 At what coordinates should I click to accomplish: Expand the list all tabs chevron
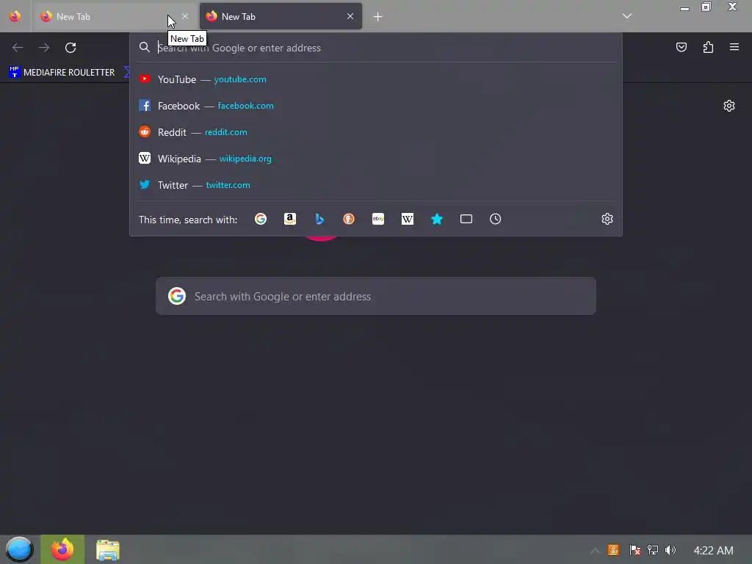(x=627, y=16)
